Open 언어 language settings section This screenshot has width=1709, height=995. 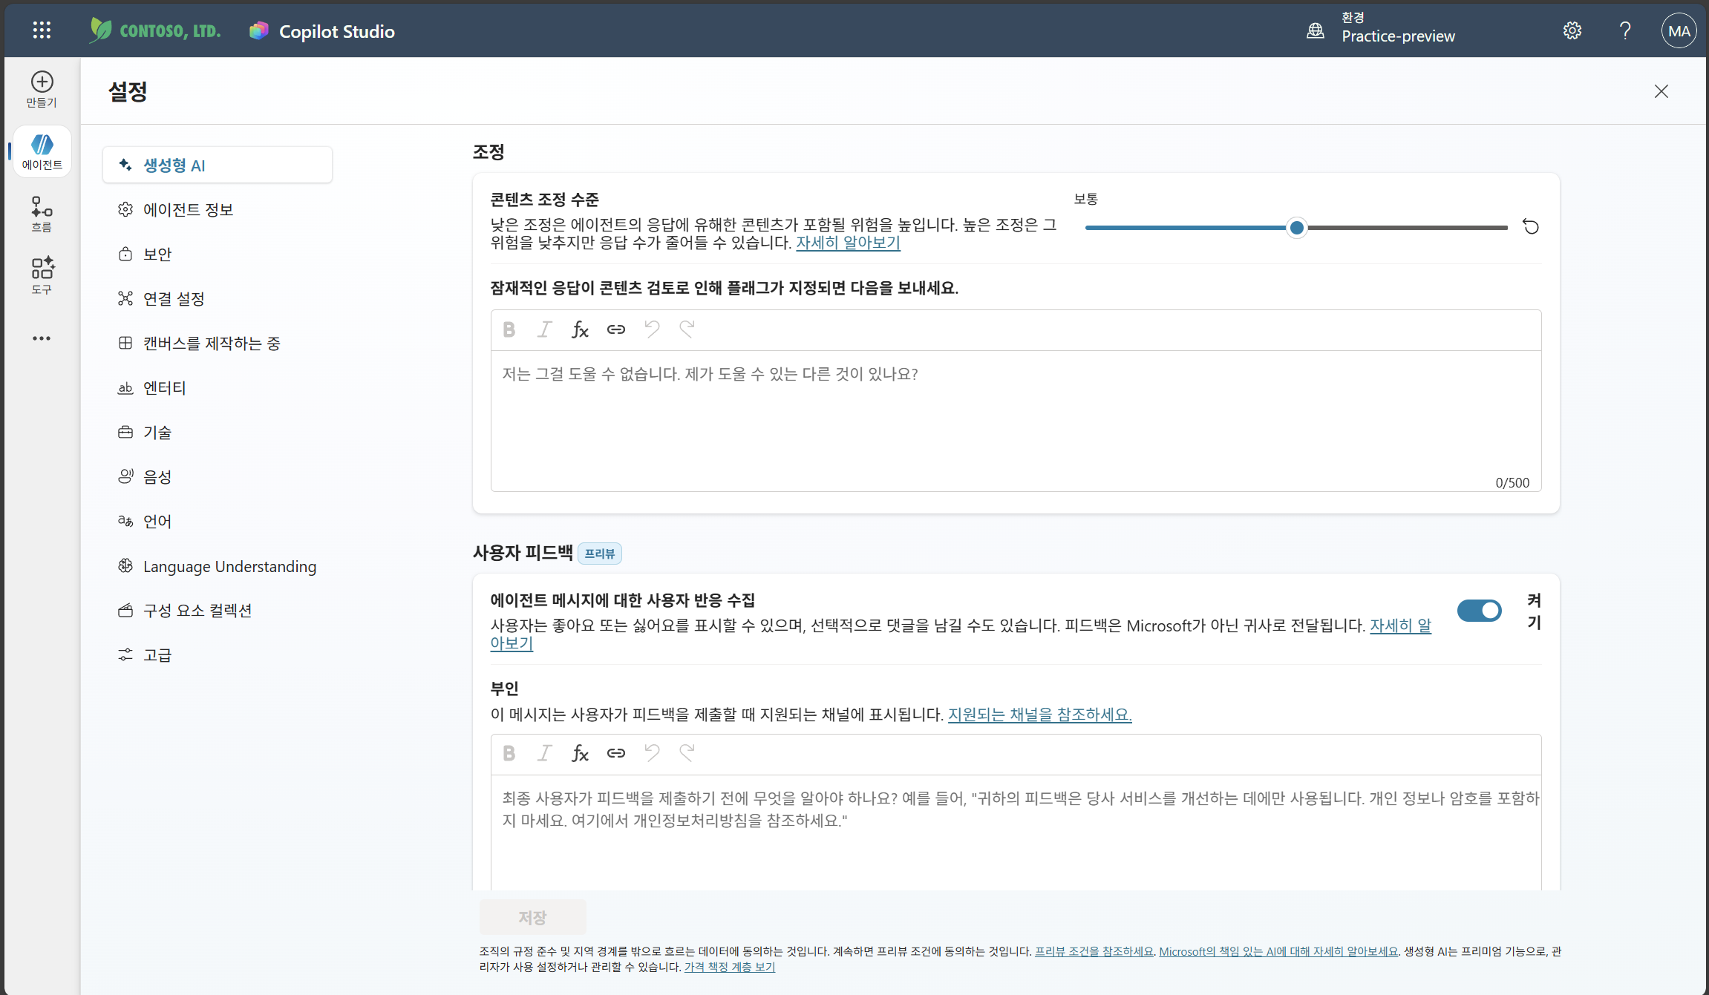click(217, 521)
